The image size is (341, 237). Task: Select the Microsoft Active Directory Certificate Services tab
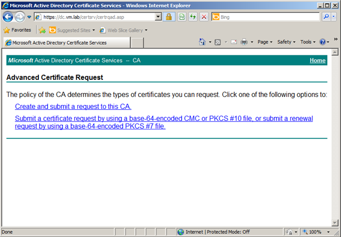66,43
